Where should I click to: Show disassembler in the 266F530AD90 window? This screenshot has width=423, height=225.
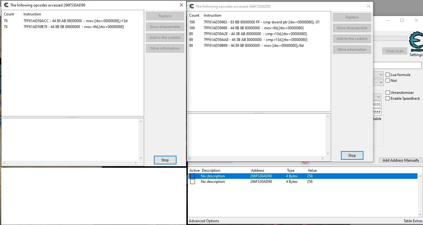coord(352,28)
